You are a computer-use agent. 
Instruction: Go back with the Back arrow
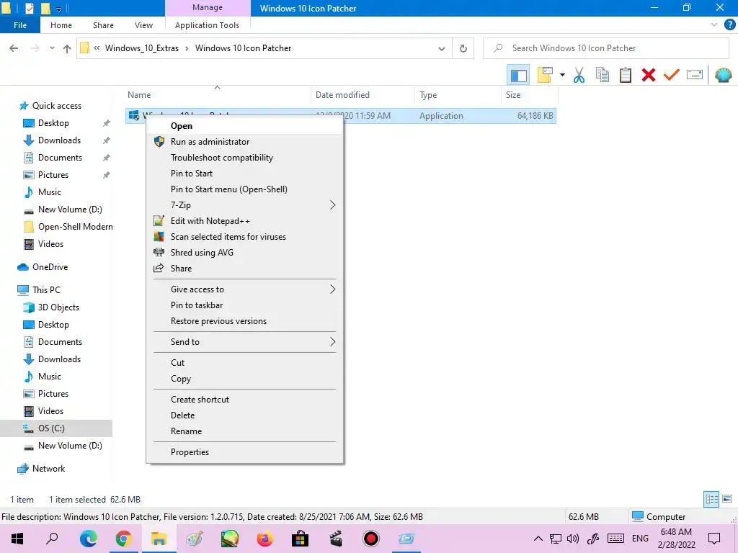click(14, 48)
